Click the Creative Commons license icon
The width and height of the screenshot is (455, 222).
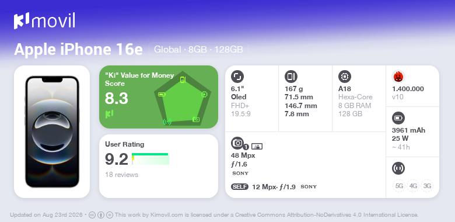click(x=92, y=215)
